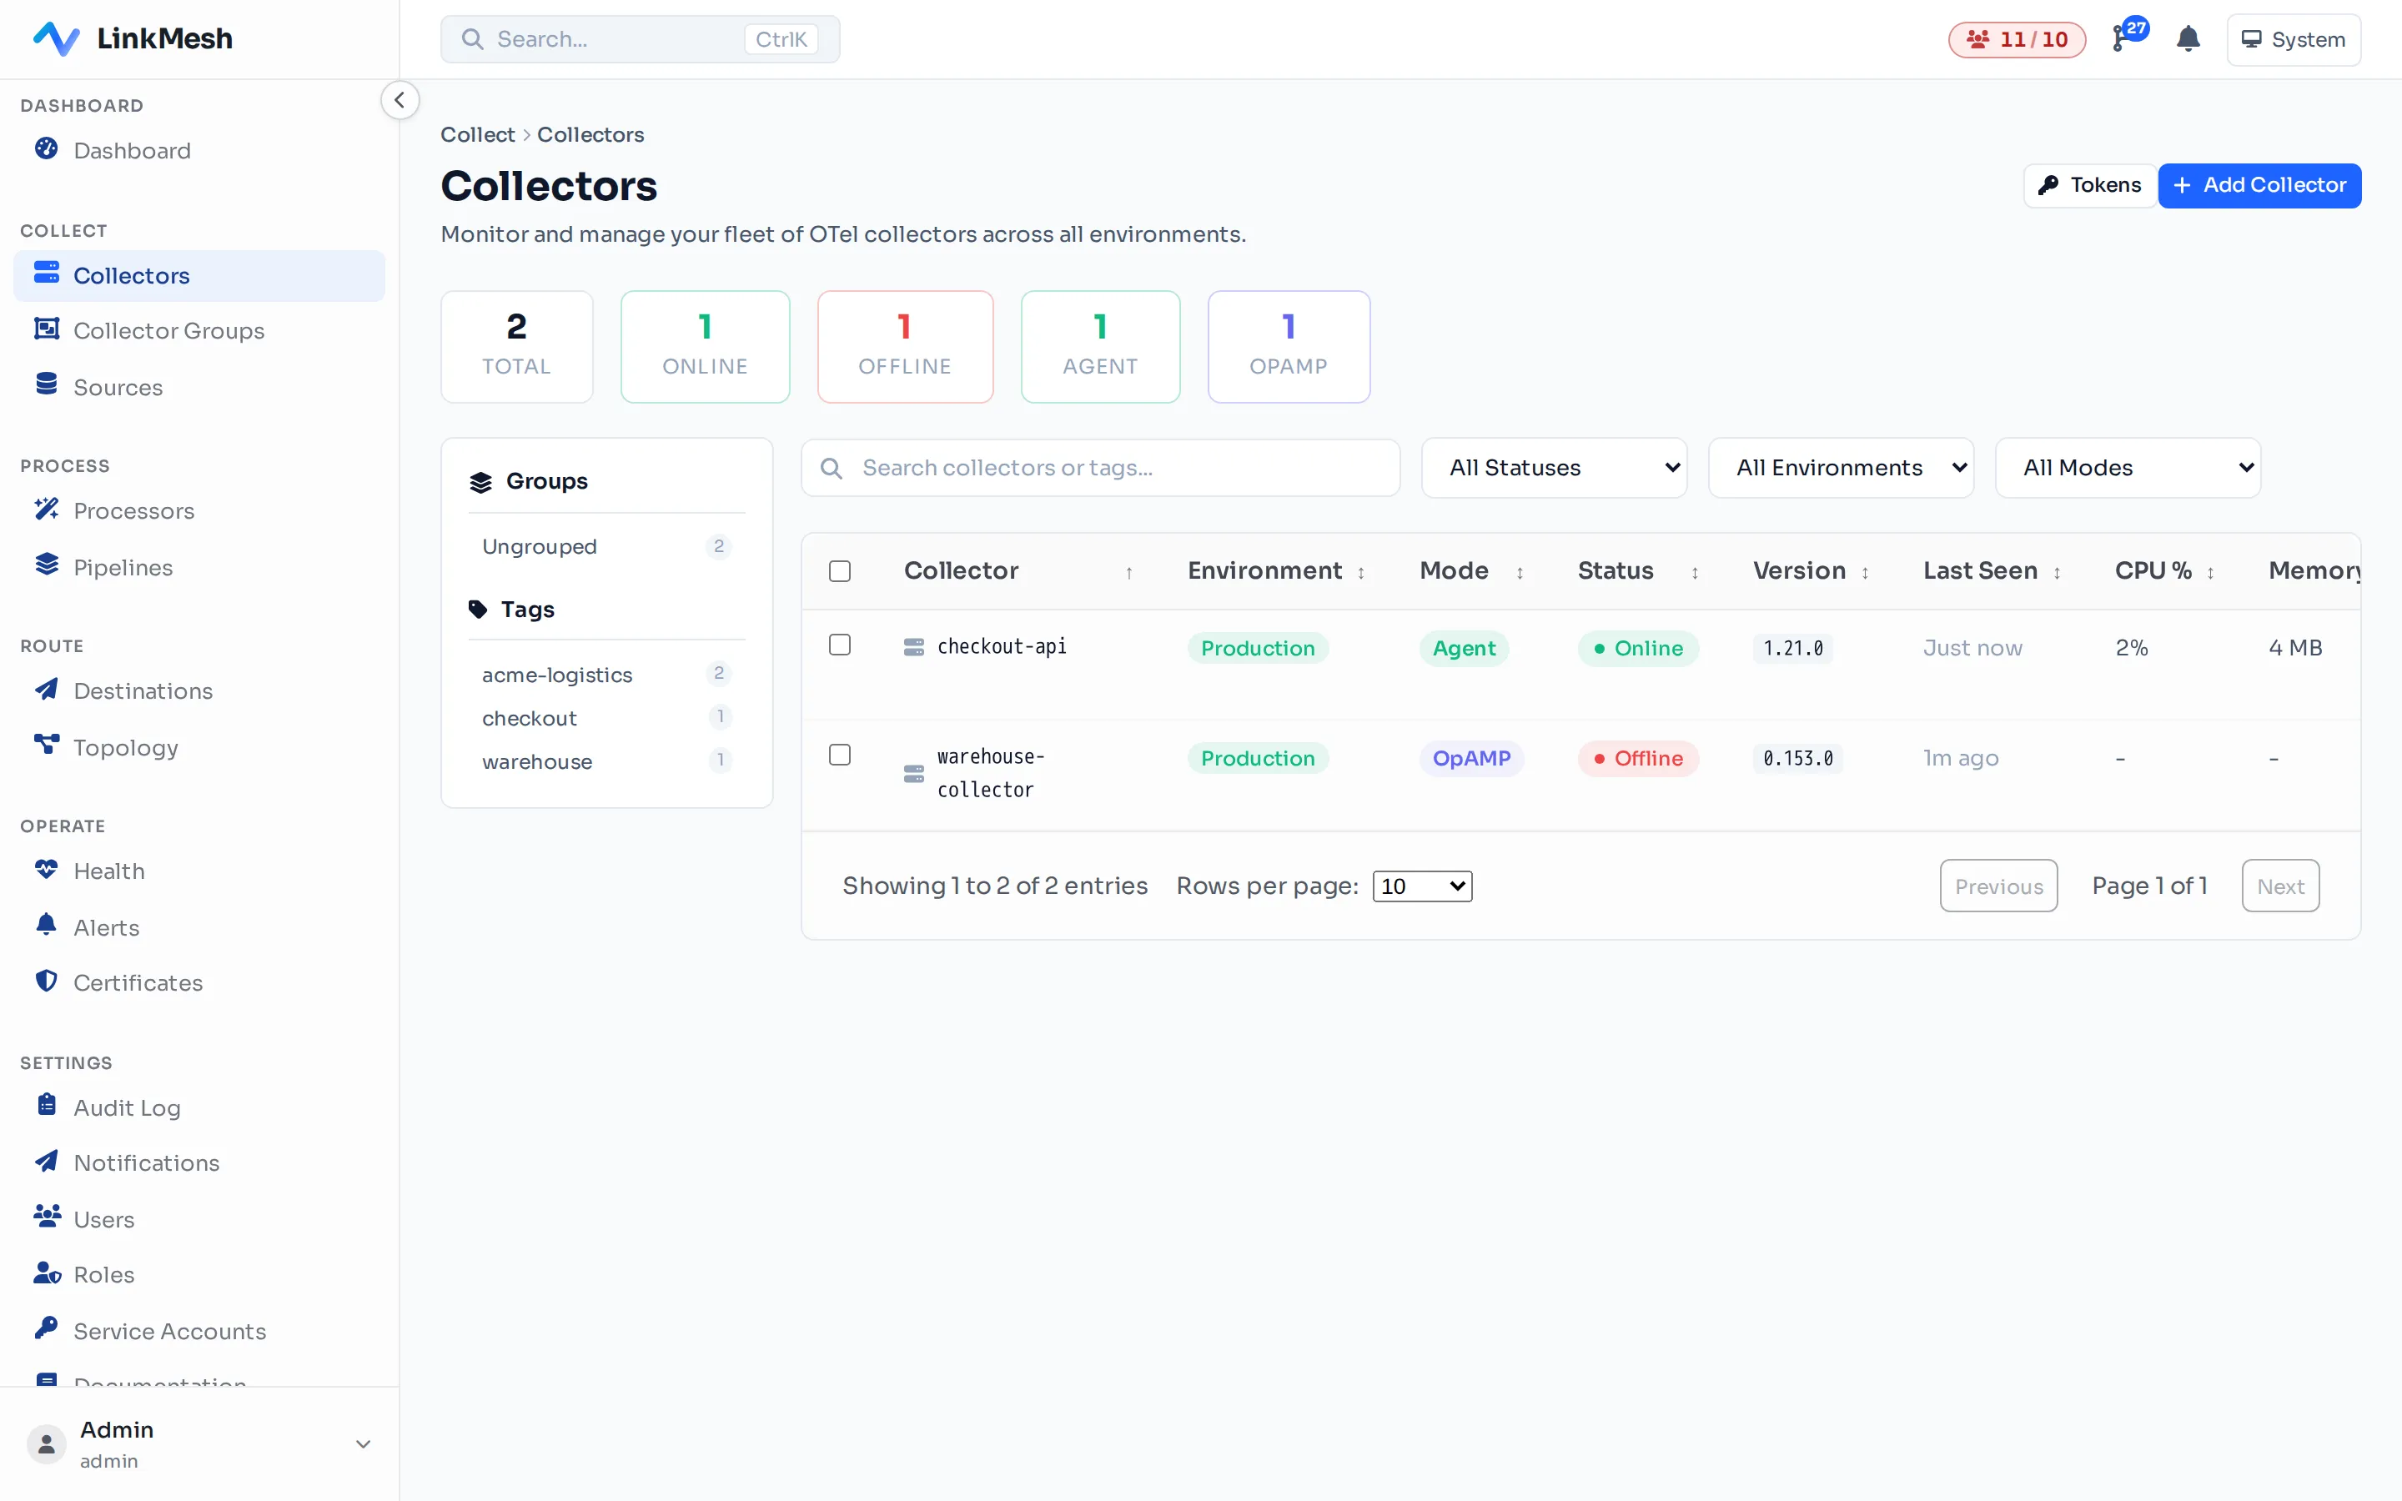Open the Rows per page dropdown

tap(1422, 886)
